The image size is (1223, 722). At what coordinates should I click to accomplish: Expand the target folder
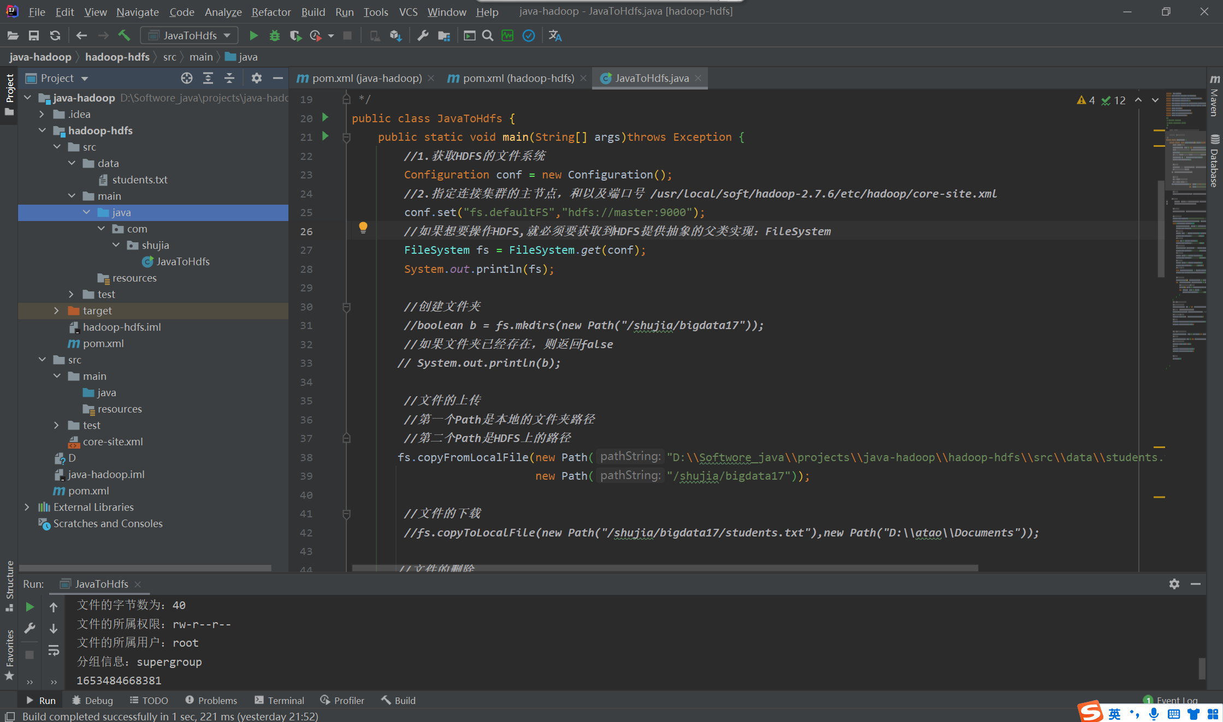click(57, 311)
